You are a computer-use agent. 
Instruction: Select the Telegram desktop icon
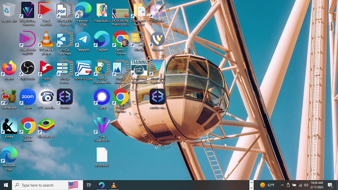[83, 41]
